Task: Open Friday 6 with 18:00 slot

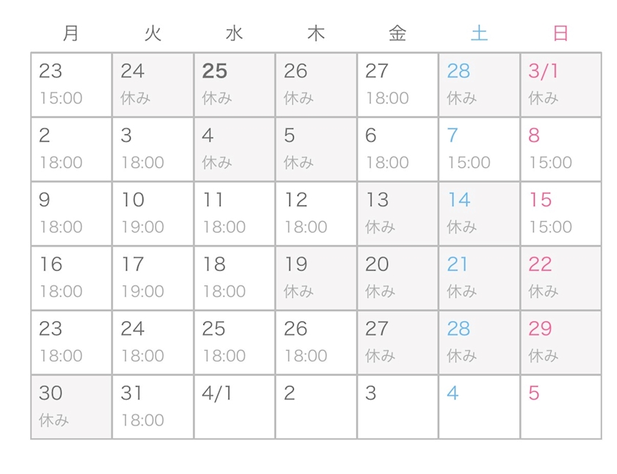Action: [397, 149]
